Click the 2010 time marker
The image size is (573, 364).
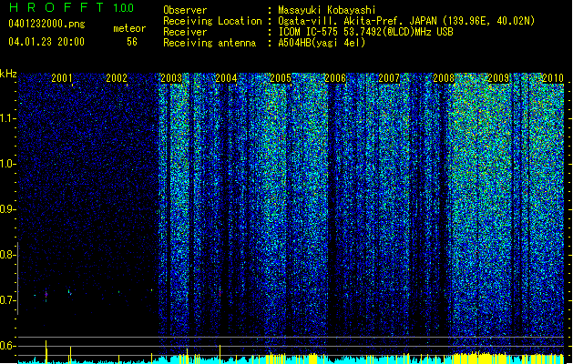click(x=553, y=78)
